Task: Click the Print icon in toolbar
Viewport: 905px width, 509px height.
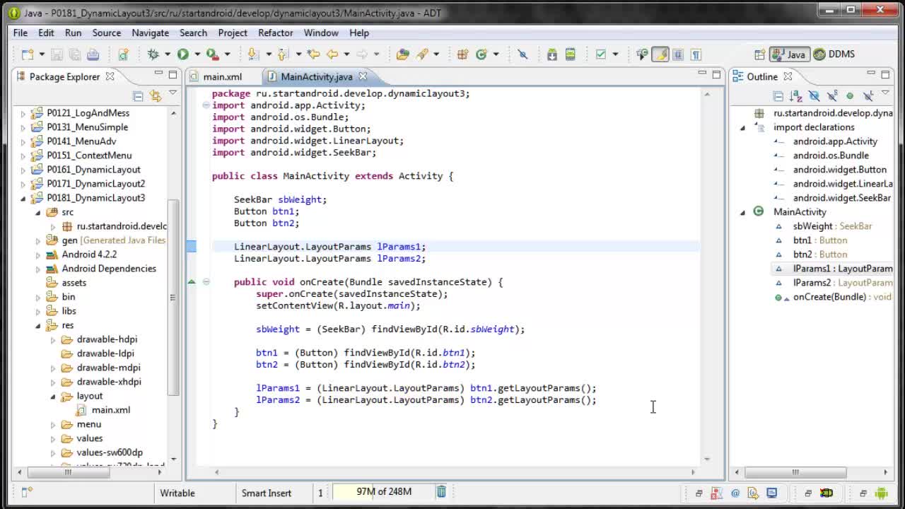Action: coord(93,54)
